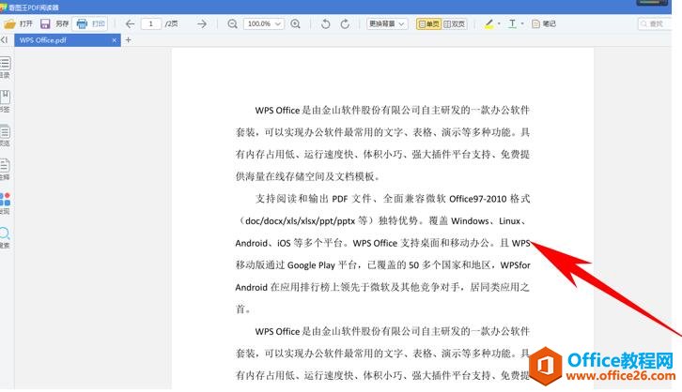The height and width of the screenshot is (392, 682).
Task: Switch to single page (单页) view
Action: pos(428,23)
